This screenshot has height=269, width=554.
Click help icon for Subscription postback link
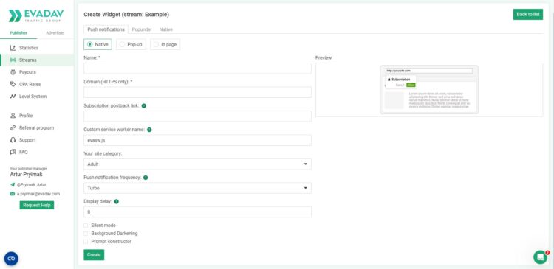click(x=144, y=106)
